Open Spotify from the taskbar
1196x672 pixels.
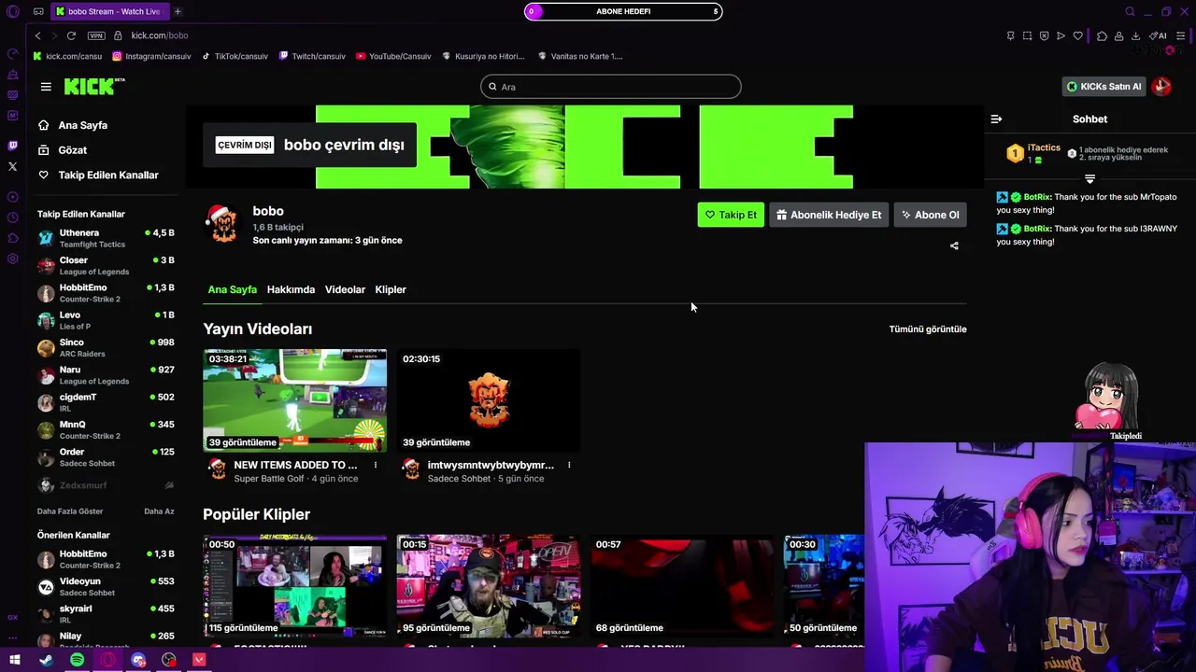[x=77, y=660]
